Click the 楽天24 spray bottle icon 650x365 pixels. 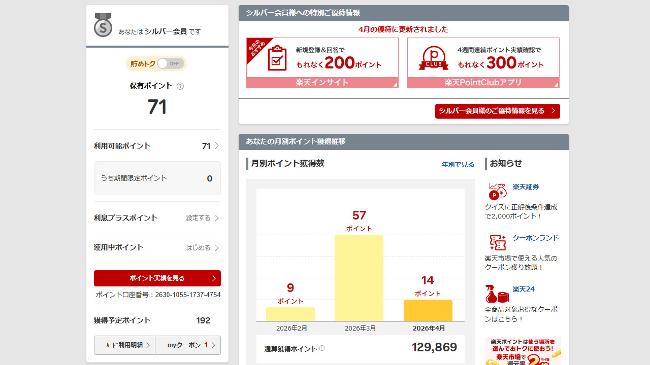pyautogui.click(x=497, y=294)
